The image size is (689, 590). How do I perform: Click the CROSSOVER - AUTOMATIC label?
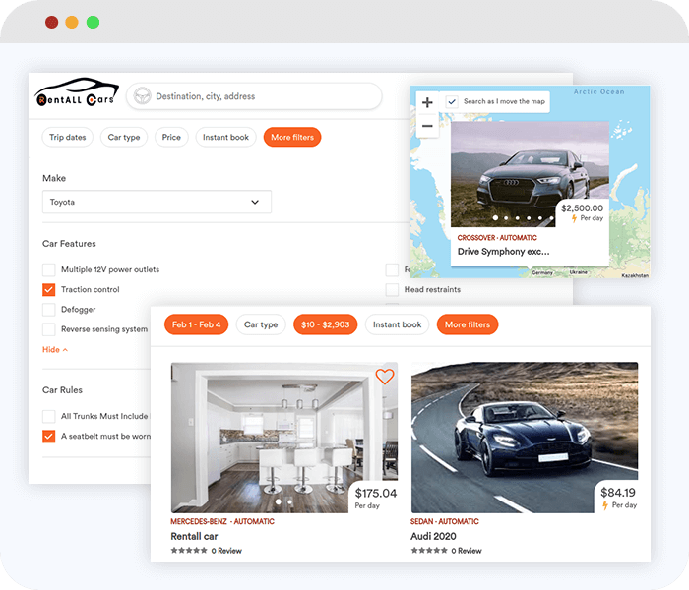click(x=497, y=238)
